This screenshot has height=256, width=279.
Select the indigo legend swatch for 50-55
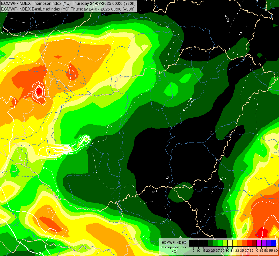tap(269, 243)
